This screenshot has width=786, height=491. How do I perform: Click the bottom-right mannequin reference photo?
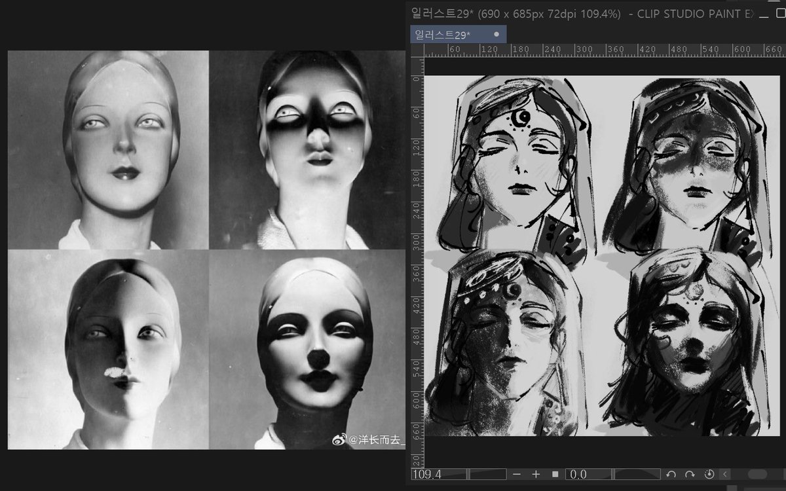coord(307,349)
